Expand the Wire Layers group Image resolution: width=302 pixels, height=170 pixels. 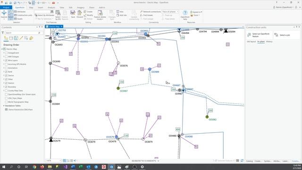click(x=4, y=60)
